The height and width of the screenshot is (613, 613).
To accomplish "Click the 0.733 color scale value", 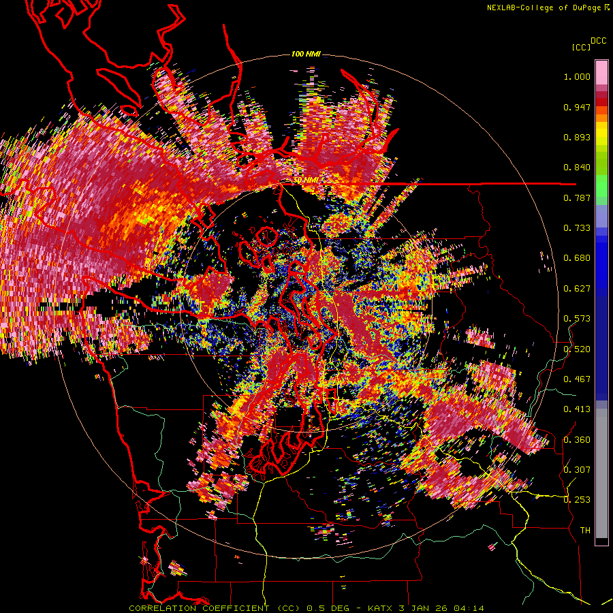I will (x=577, y=228).
